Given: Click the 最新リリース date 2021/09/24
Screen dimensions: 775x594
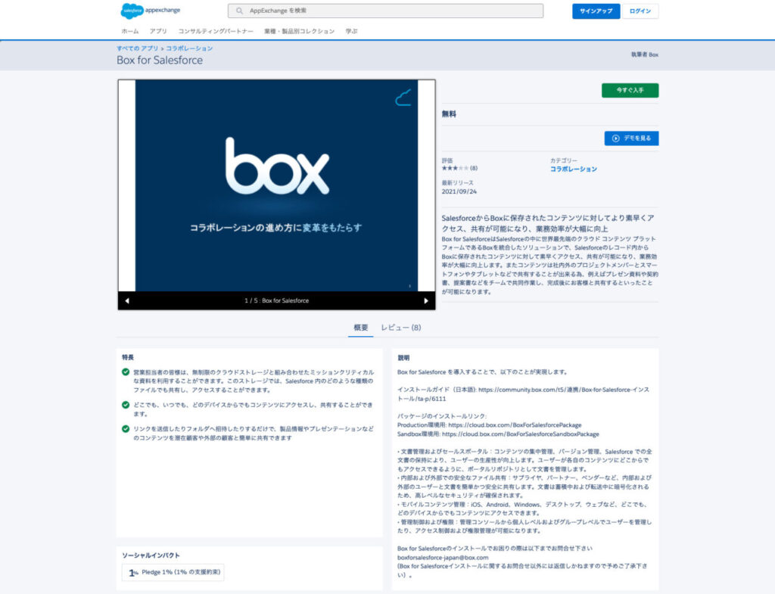Looking at the screenshot, I should (459, 191).
